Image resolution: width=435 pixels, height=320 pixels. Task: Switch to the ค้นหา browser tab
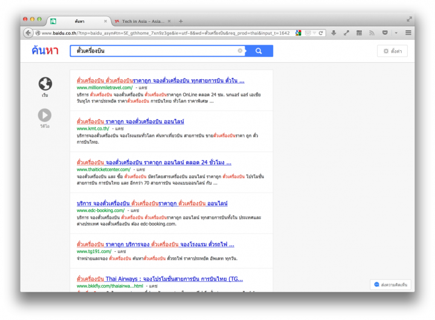79,21
